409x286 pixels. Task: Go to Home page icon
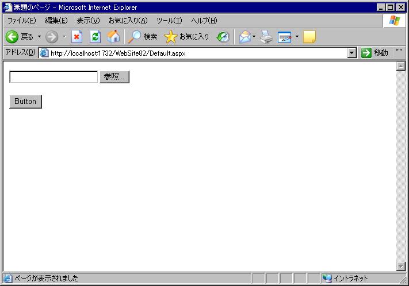[113, 37]
